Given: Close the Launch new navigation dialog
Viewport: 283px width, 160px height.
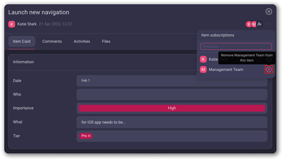Looking at the screenshot, I should pos(269,11).
